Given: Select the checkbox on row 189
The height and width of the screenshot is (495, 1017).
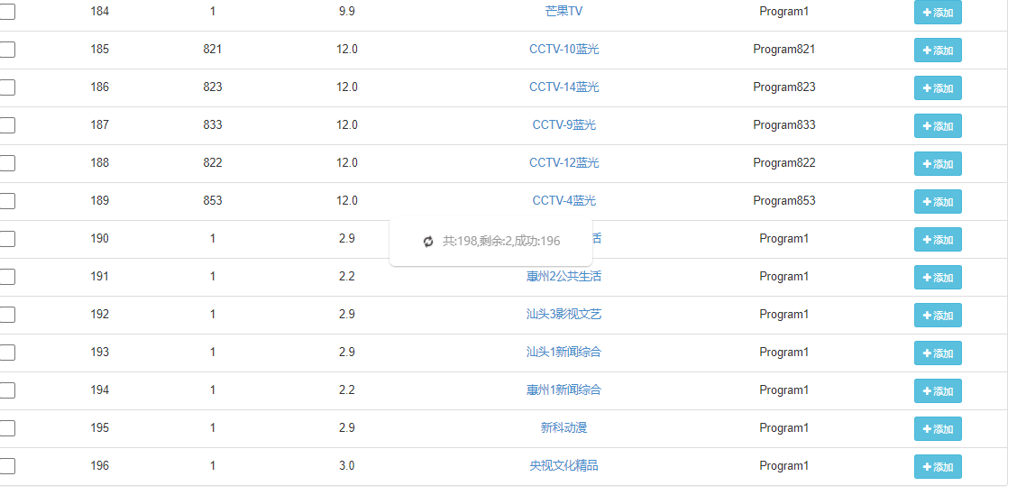Looking at the screenshot, I should tap(7, 201).
